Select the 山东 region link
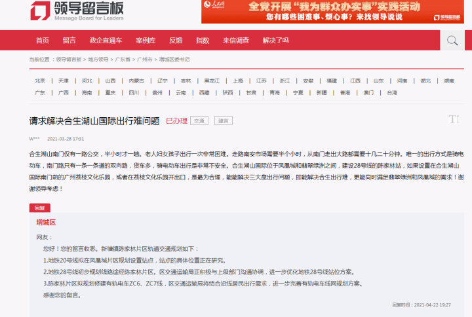The width and height of the screenshot is (472, 317). [379, 81]
